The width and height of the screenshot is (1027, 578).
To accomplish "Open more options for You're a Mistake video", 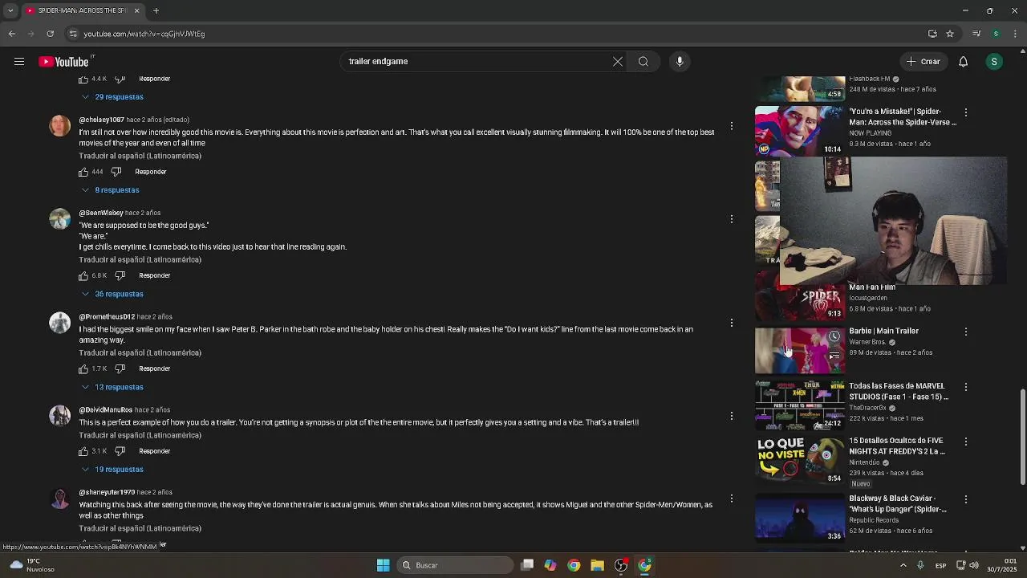I will [966, 112].
